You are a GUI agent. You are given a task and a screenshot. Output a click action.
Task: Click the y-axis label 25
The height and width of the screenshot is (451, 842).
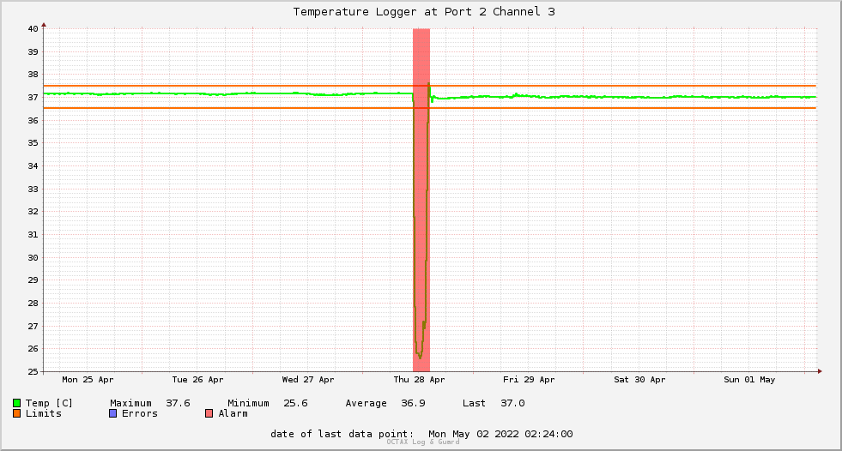tap(33, 371)
